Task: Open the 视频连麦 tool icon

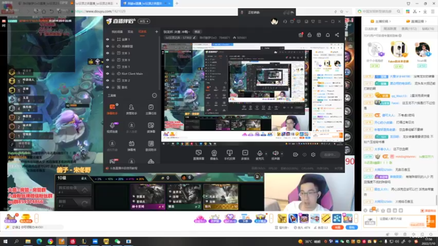Action: pyautogui.click(x=112, y=127)
